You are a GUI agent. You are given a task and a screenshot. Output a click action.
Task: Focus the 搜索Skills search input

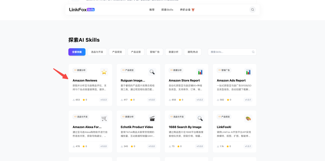(232, 52)
